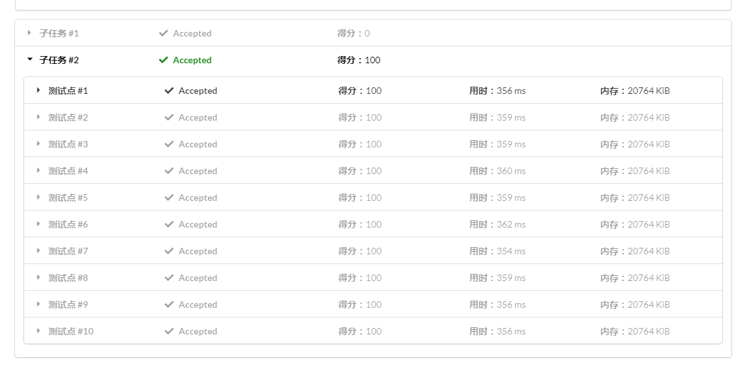Expand test point #5 arrow
The height and width of the screenshot is (371, 749).
coord(38,198)
